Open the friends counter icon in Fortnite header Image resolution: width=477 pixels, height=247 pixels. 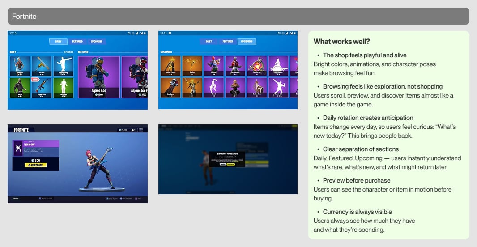134,130
